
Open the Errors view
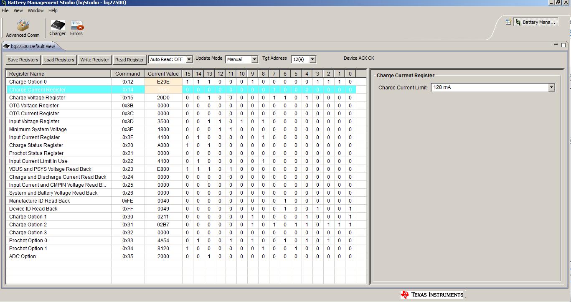click(76, 26)
